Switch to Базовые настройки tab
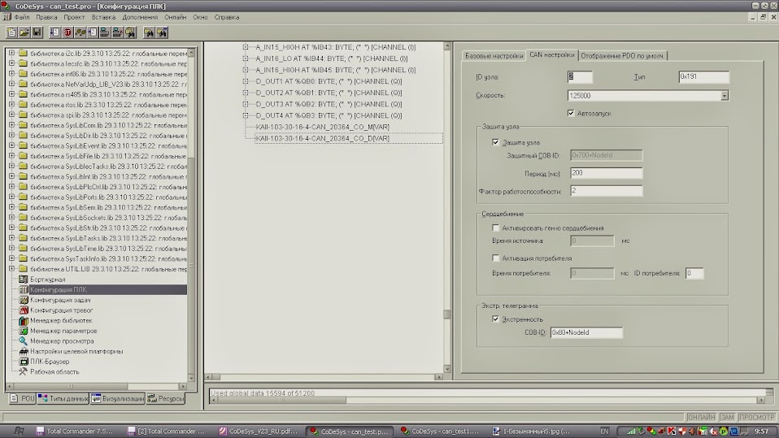This screenshot has width=779, height=438. [x=494, y=55]
